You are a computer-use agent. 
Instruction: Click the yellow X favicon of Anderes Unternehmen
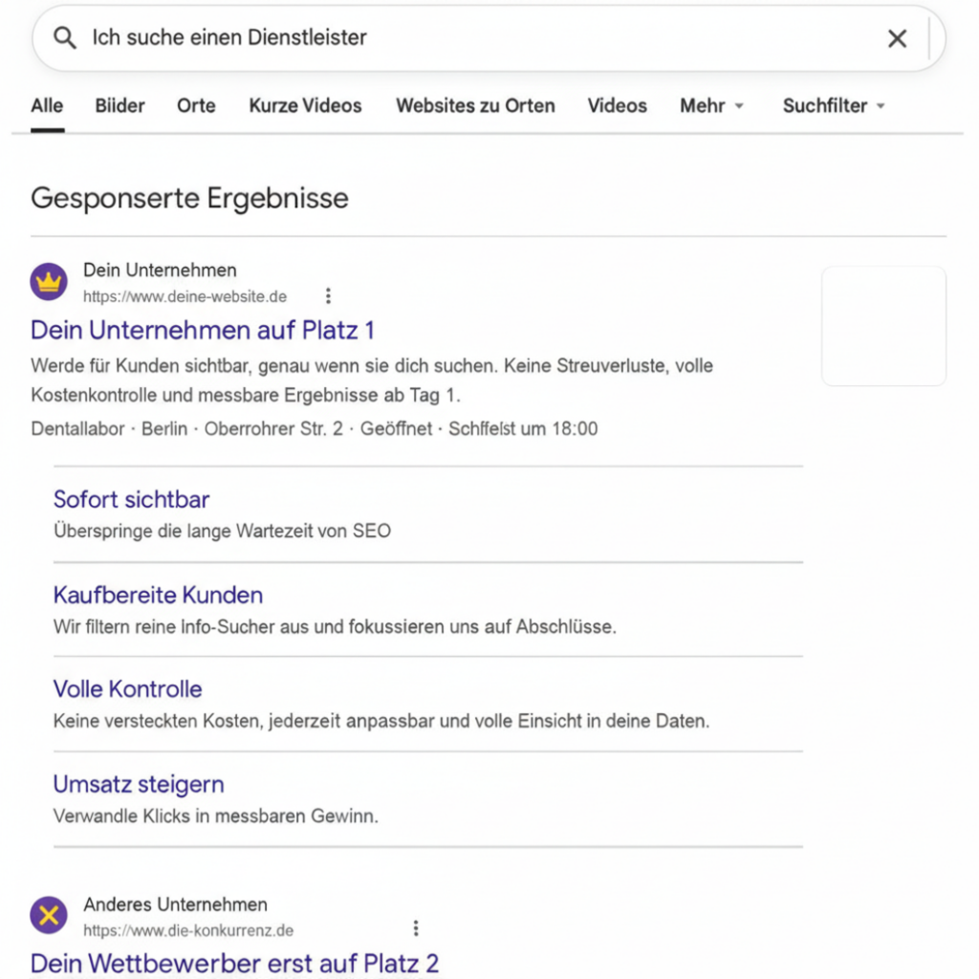coord(49,915)
